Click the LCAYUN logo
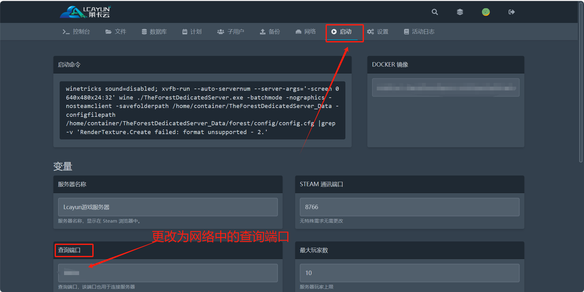This screenshot has height=292, width=584. coord(85,12)
